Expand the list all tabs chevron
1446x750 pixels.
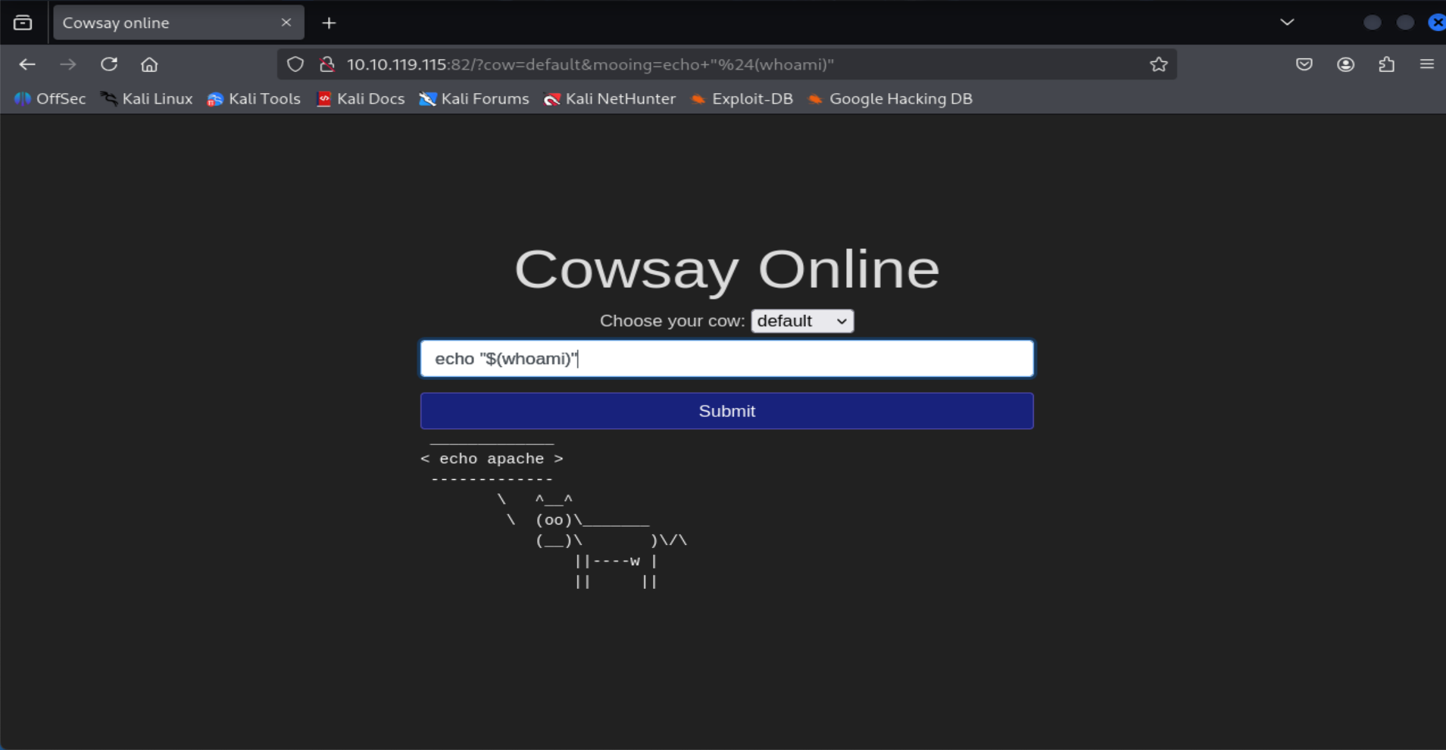point(1287,23)
